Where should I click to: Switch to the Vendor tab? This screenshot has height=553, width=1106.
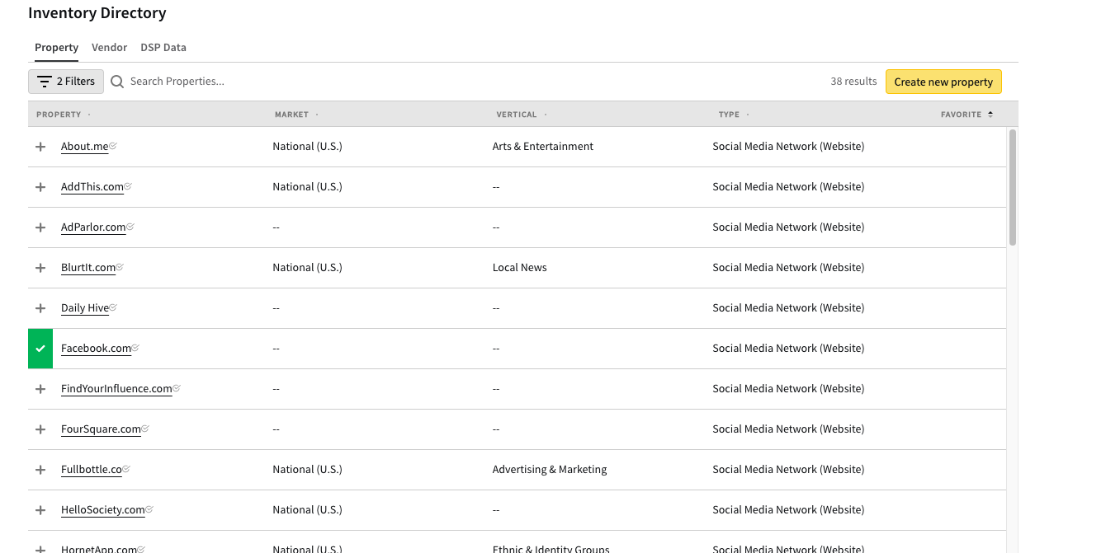point(109,48)
